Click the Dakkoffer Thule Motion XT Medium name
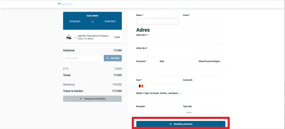 93,37
